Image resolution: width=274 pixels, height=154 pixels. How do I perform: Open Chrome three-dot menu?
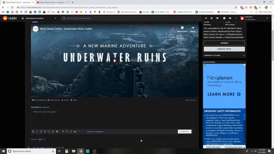(x=271, y=8)
